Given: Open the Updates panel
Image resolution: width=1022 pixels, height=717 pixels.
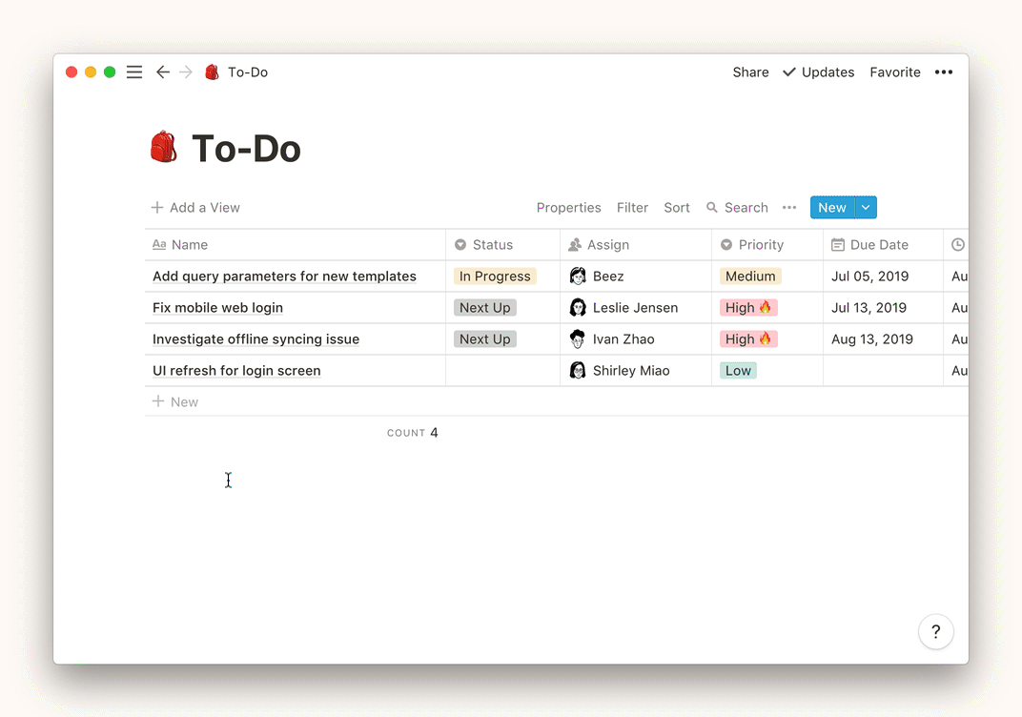Looking at the screenshot, I should 818,72.
